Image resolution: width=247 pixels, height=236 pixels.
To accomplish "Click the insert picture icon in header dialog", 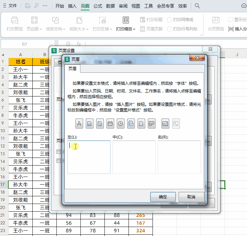I will click(x=166, y=124).
